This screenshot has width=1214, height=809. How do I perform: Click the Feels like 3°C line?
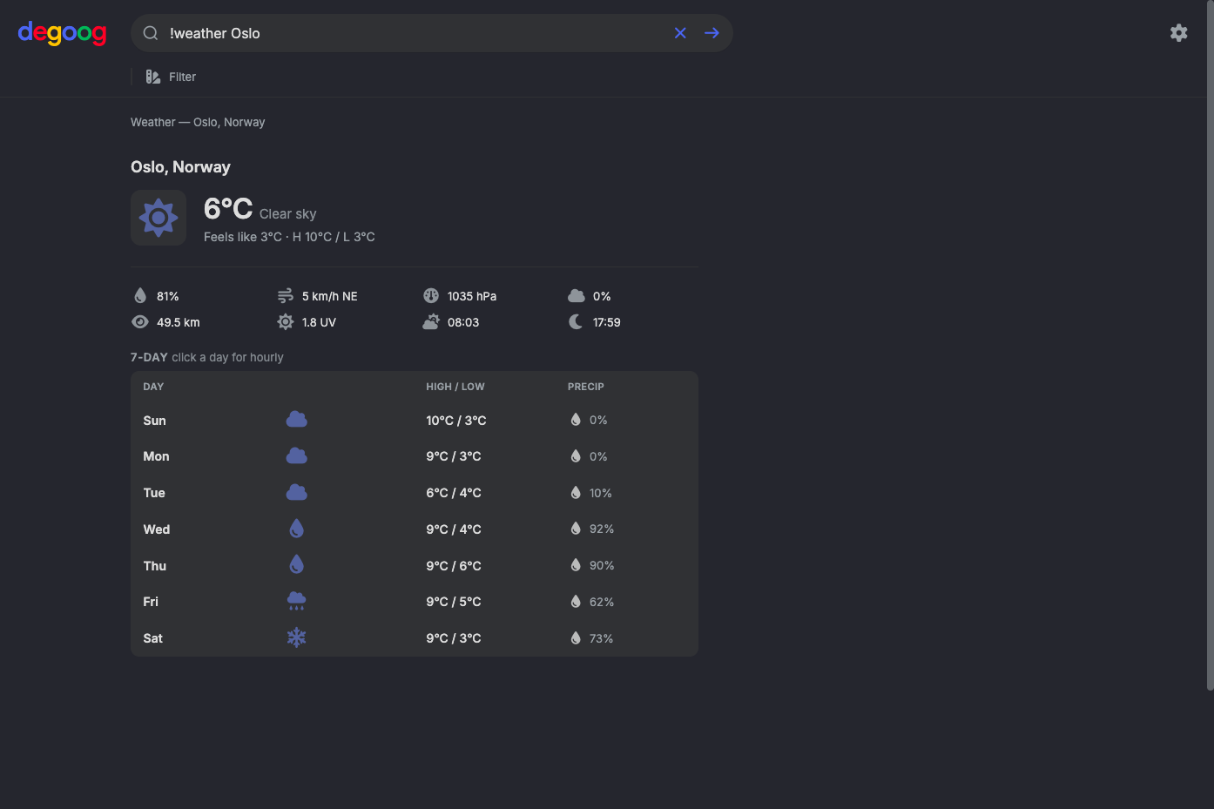click(x=289, y=237)
